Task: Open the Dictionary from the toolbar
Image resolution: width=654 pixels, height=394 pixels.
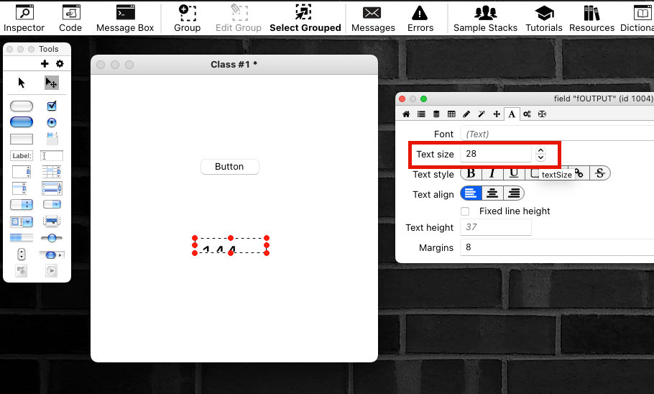Action: 637,19
